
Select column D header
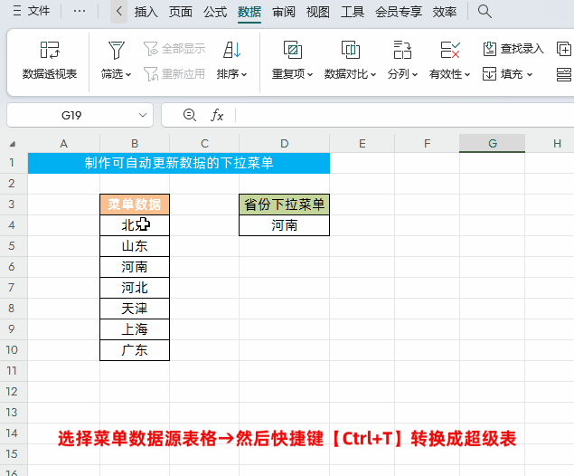tap(285, 143)
